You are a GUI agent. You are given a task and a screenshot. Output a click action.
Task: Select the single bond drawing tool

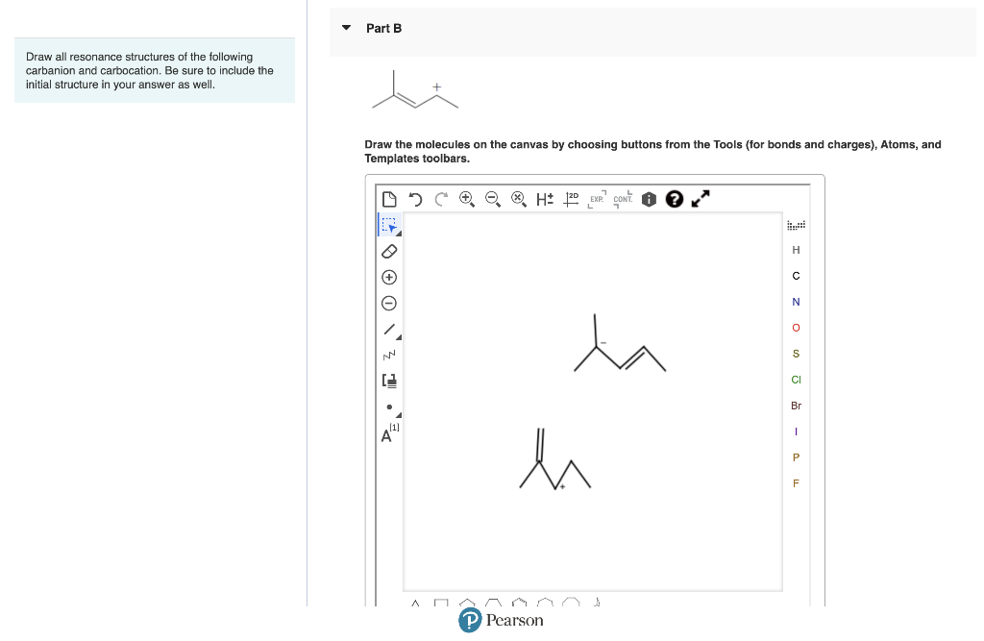coord(388,330)
